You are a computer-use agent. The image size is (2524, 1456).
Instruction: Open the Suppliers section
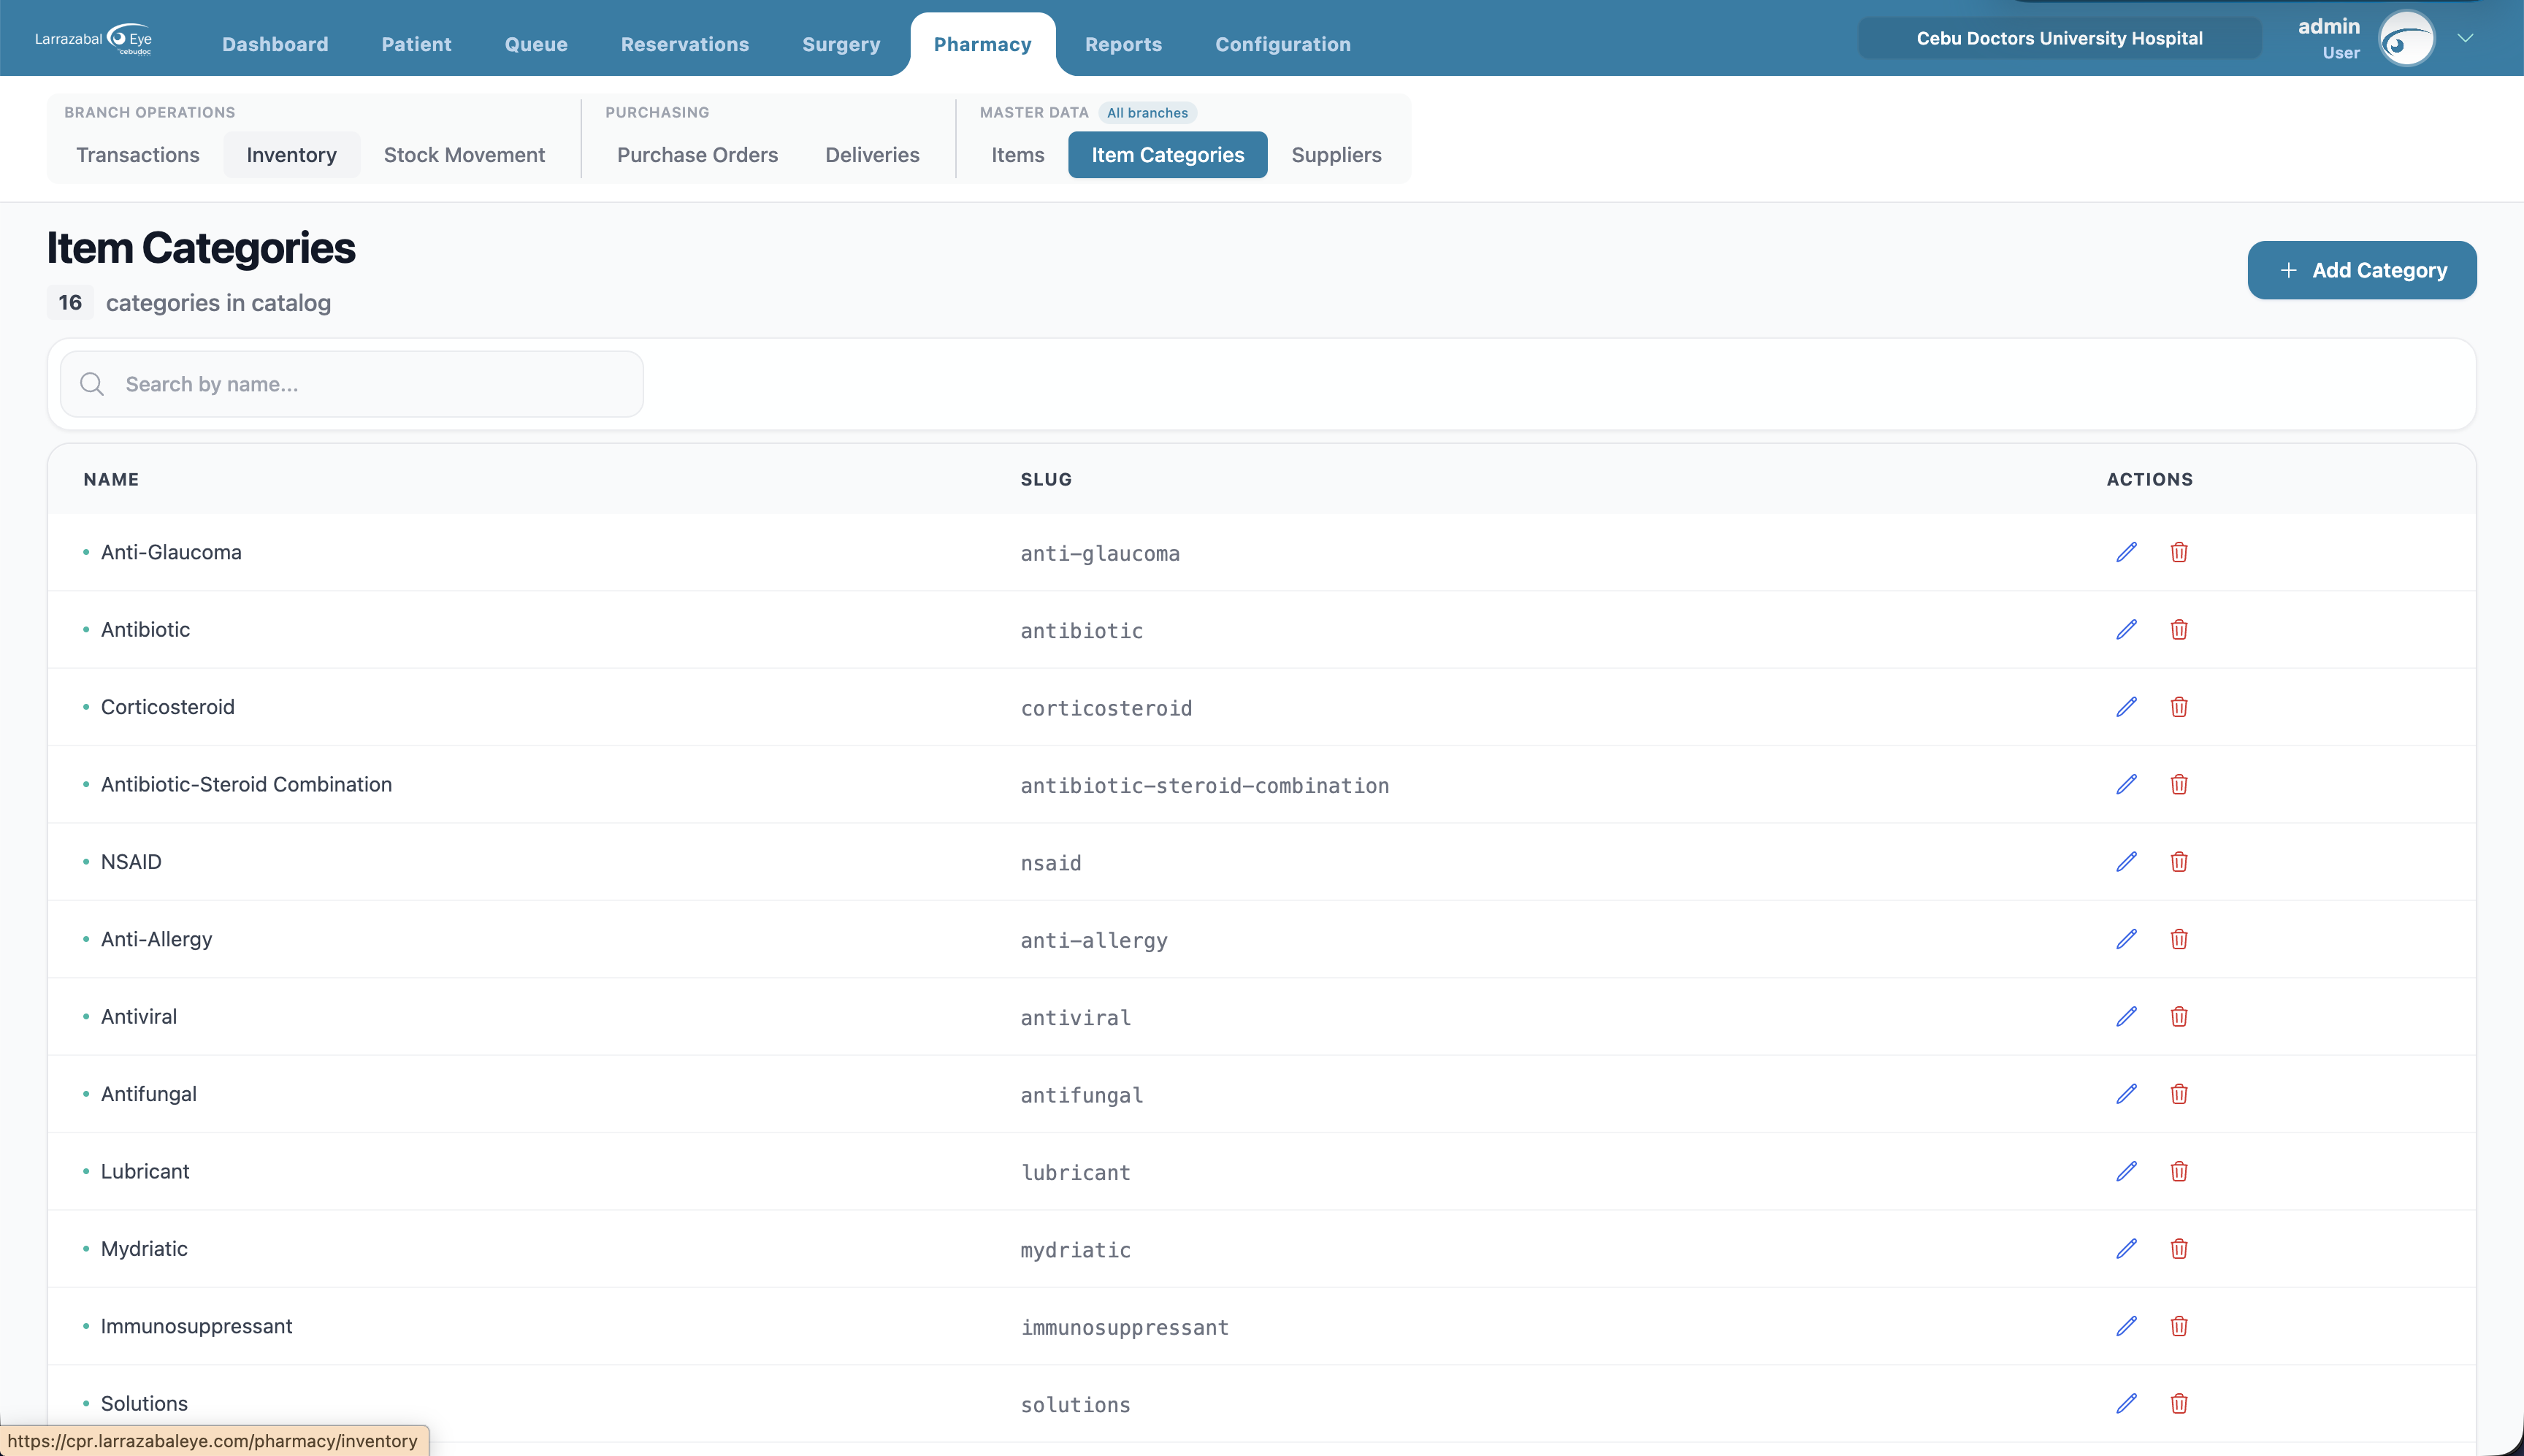pos(1336,155)
